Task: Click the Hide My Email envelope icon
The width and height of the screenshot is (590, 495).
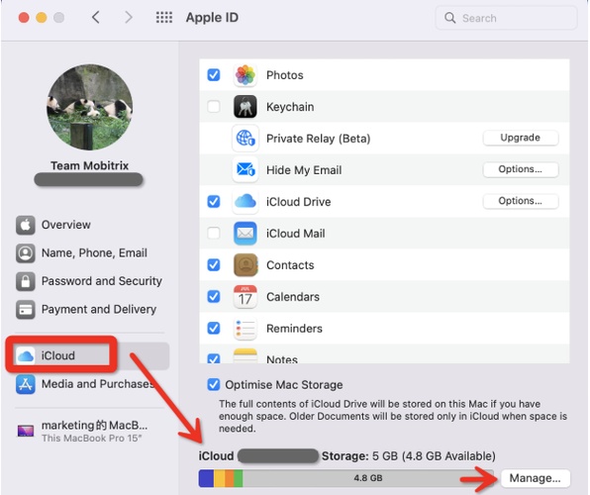Action: (245, 169)
